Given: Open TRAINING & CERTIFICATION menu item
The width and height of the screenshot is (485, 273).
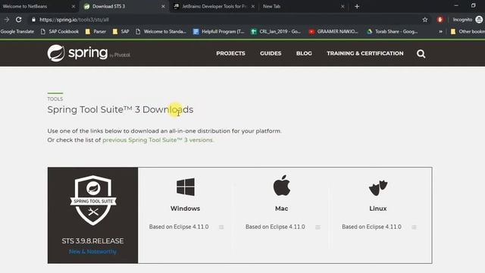Looking at the screenshot, I should (365, 53).
